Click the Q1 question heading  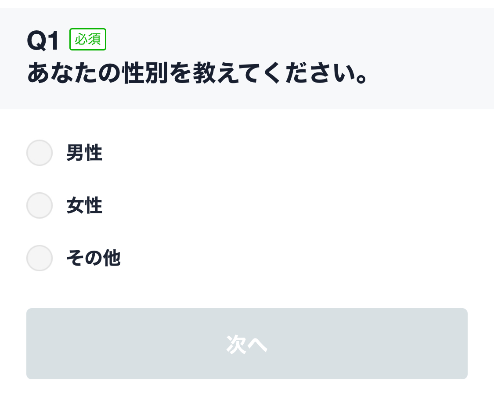[x=42, y=39]
